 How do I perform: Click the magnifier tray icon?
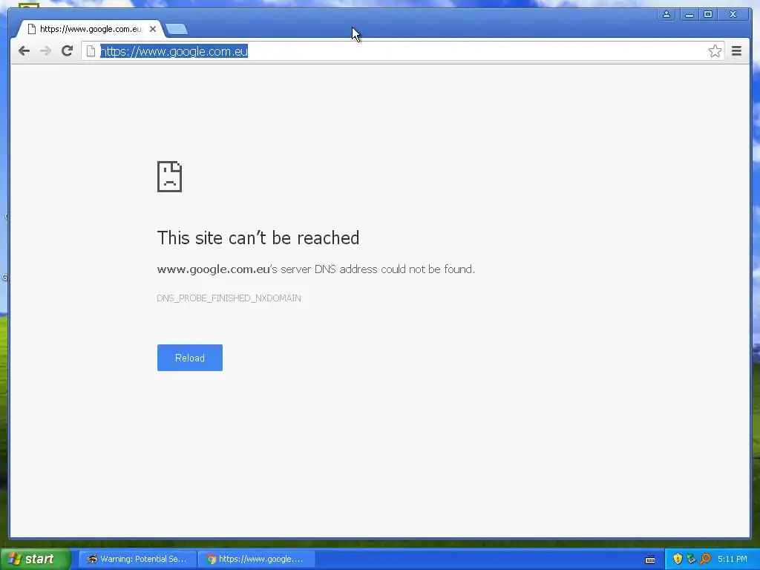(705, 559)
